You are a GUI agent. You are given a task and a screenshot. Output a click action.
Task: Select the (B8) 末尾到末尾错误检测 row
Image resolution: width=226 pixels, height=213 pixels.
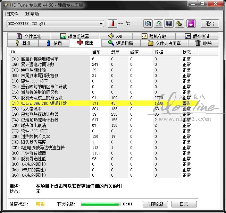[x=104, y=76]
